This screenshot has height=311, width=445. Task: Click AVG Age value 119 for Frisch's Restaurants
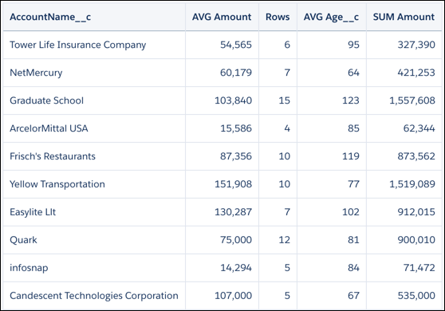coord(351,156)
